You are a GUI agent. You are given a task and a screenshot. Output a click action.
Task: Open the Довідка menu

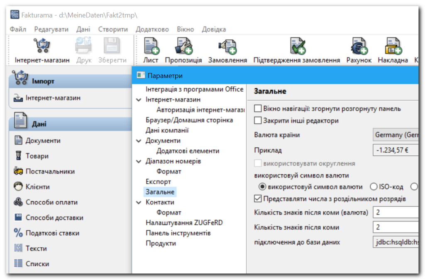point(214,29)
